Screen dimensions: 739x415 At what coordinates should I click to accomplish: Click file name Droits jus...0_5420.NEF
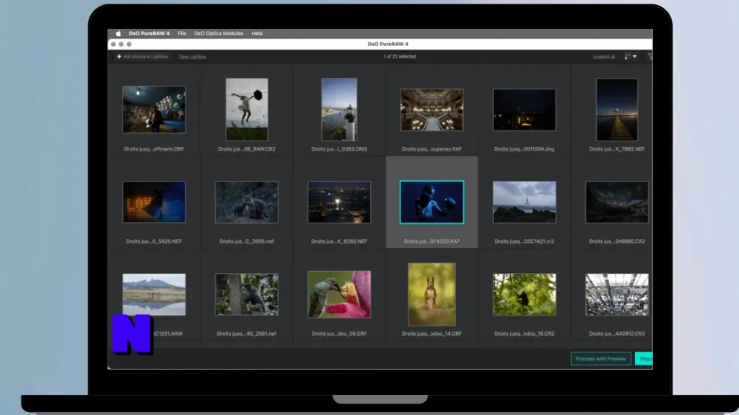(154, 241)
